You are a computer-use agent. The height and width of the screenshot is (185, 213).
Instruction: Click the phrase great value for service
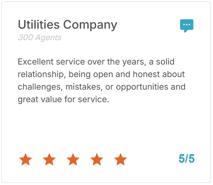point(63,100)
